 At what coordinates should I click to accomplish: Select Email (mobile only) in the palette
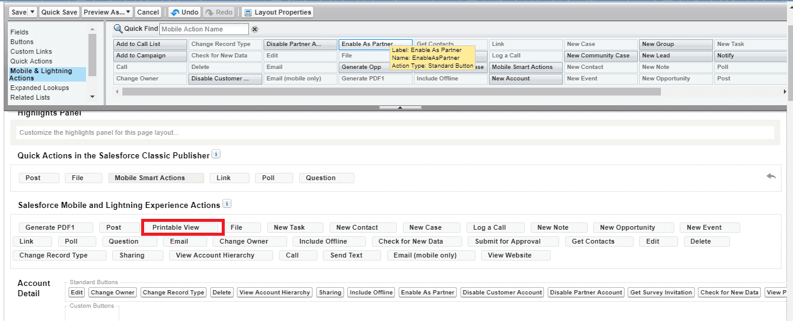click(x=300, y=79)
